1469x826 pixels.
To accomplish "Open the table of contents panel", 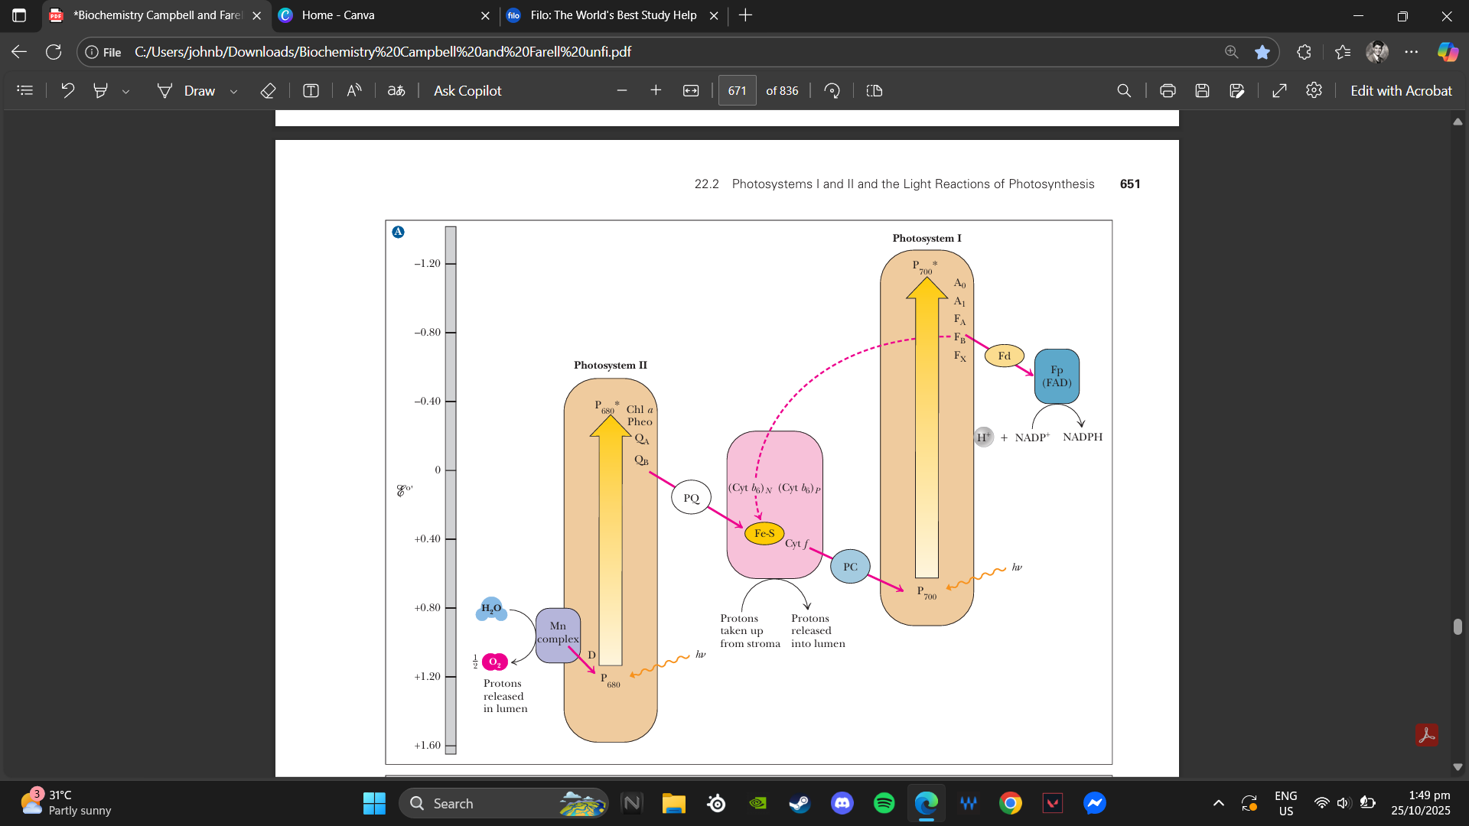I will (25, 90).
